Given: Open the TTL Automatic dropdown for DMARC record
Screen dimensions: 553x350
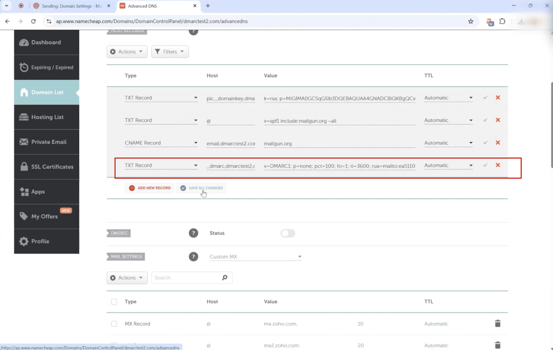Looking at the screenshot, I should [448, 165].
